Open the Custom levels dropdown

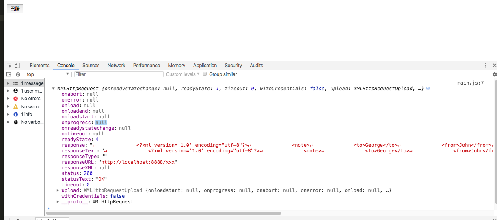click(x=183, y=74)
